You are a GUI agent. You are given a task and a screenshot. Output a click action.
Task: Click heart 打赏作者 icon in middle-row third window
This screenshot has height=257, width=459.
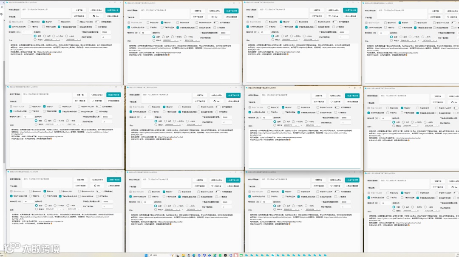coord(331,102)
